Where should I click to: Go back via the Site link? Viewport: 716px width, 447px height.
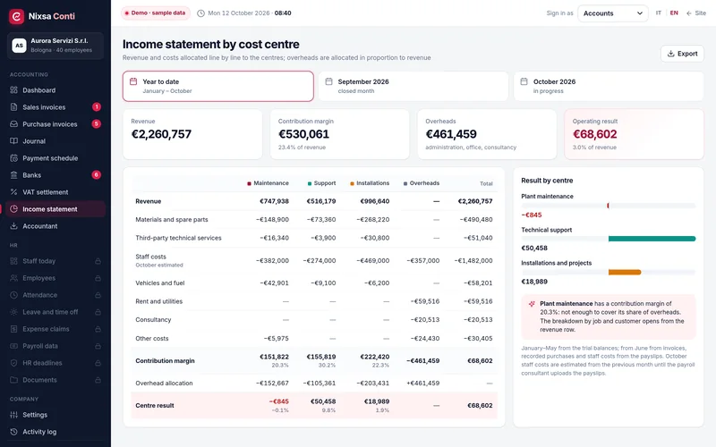coord(696,13)
